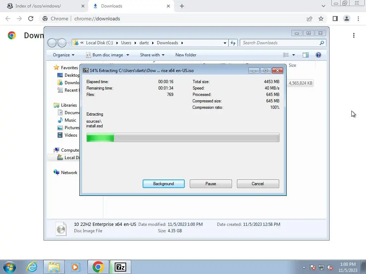Click the muted volume tray icon
366x274 pixels.
330,268
